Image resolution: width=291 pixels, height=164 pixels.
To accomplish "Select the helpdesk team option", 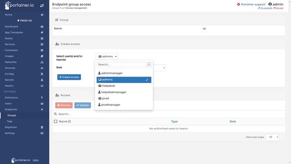I will pos(124,86).
